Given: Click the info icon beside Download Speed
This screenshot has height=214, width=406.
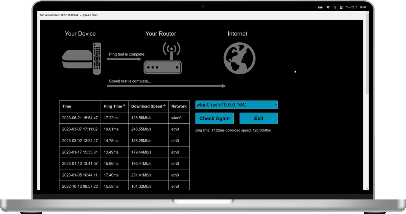Looking at the screenshot, I should (164, 106).
